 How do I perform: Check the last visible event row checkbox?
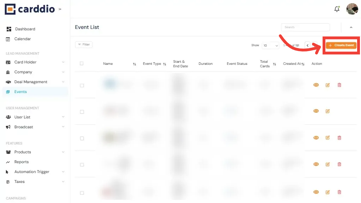pos(82,193)
